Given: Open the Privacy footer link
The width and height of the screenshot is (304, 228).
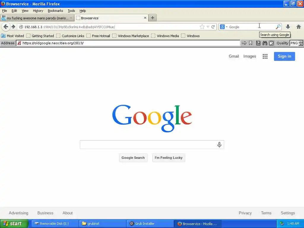Looking at the screenshot, I should [245, 213].
